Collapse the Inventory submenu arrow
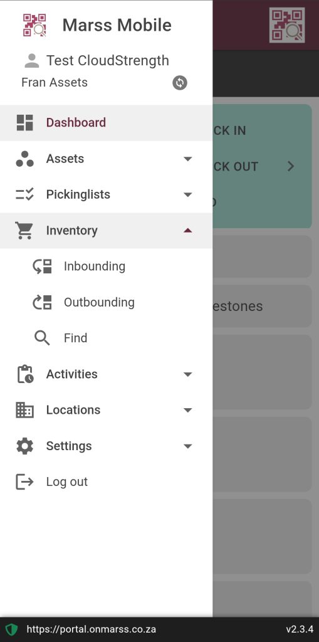Viewport: 319px width, 642px height. [188, 231]
